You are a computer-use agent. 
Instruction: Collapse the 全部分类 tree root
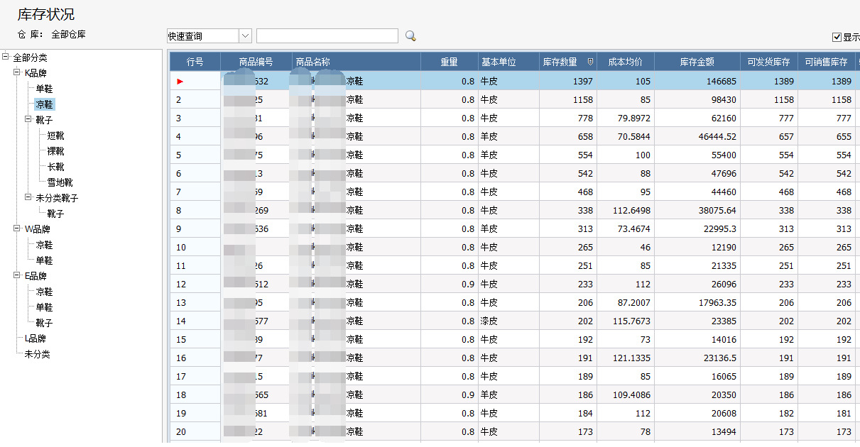(x=6, y=57)
